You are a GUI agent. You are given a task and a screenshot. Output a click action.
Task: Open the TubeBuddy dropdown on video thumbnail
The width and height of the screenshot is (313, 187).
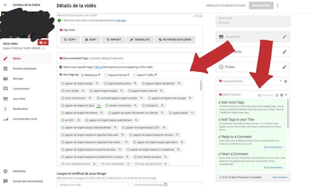click(x=43, y=42)
